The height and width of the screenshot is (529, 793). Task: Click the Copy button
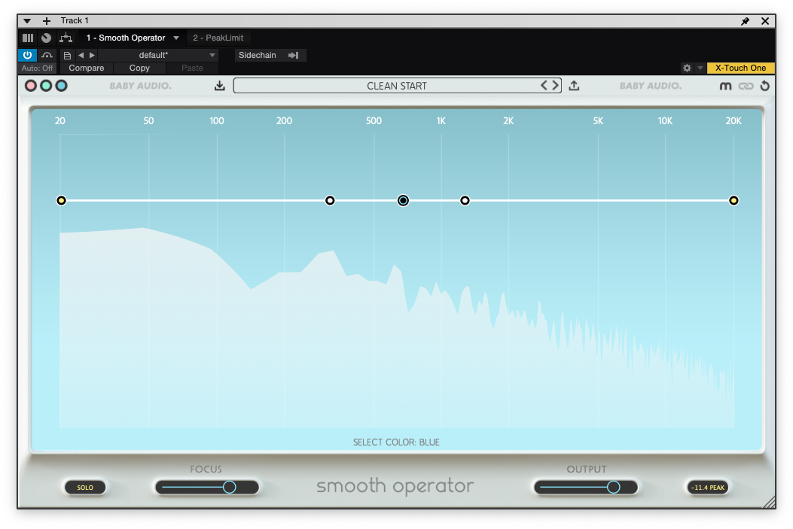pyautogui.click(x=139, y=68)
